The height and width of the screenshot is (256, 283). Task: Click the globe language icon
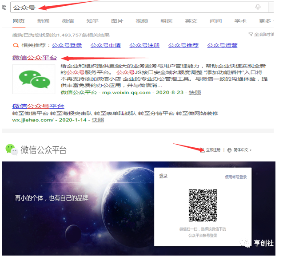229,150
